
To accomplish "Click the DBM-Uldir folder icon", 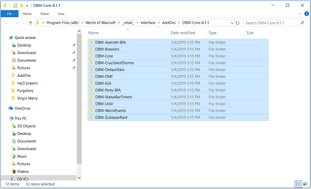I will coord(91,103).
